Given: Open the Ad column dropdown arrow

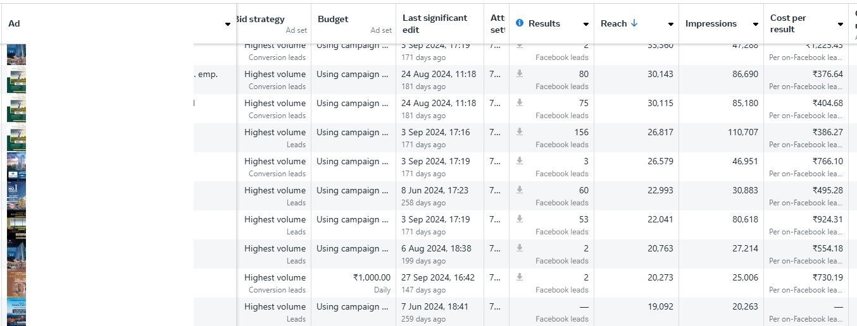Looking at the screenshot, I should [x=228, y=24].
